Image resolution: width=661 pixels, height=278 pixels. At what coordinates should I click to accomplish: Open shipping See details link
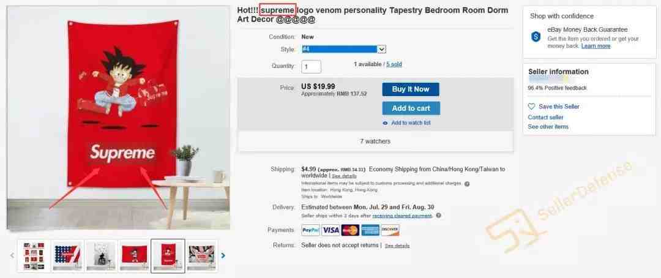point(344,176)
